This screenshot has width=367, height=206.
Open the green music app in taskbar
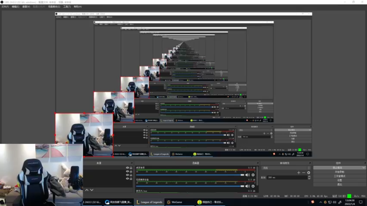point(210,202)
